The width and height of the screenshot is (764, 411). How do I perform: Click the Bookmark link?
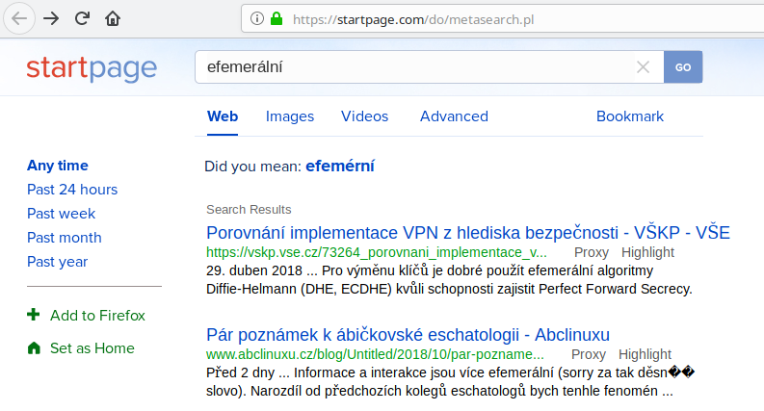pyautogui.click(x=629, y=116)
